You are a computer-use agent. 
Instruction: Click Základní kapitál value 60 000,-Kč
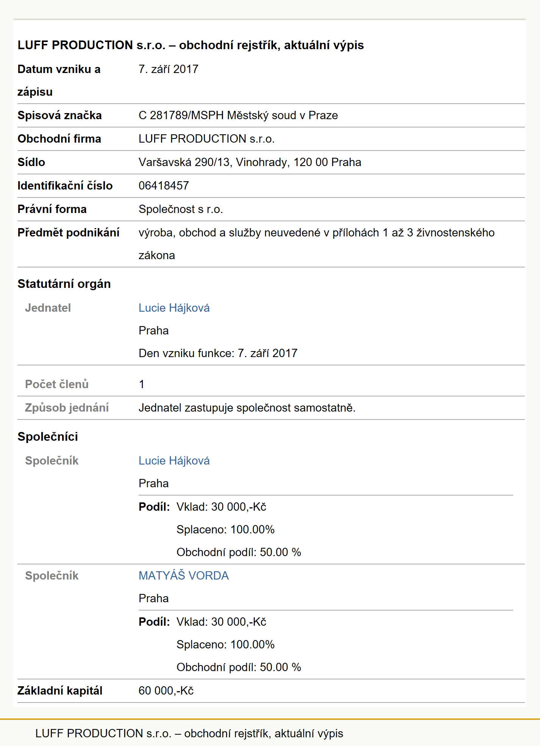click(x=166, y=691)
